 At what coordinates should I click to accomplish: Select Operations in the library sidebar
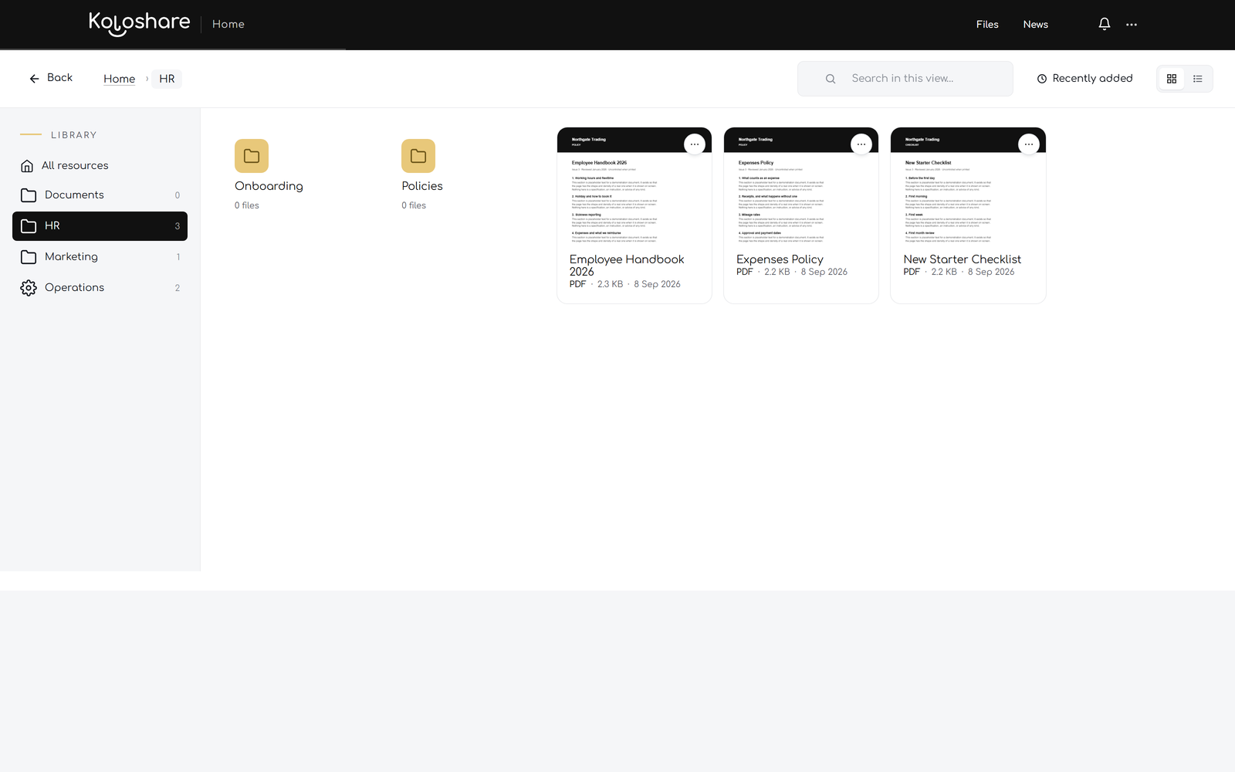coord(100,288)
